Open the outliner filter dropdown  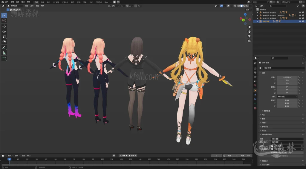click(299, 6)
